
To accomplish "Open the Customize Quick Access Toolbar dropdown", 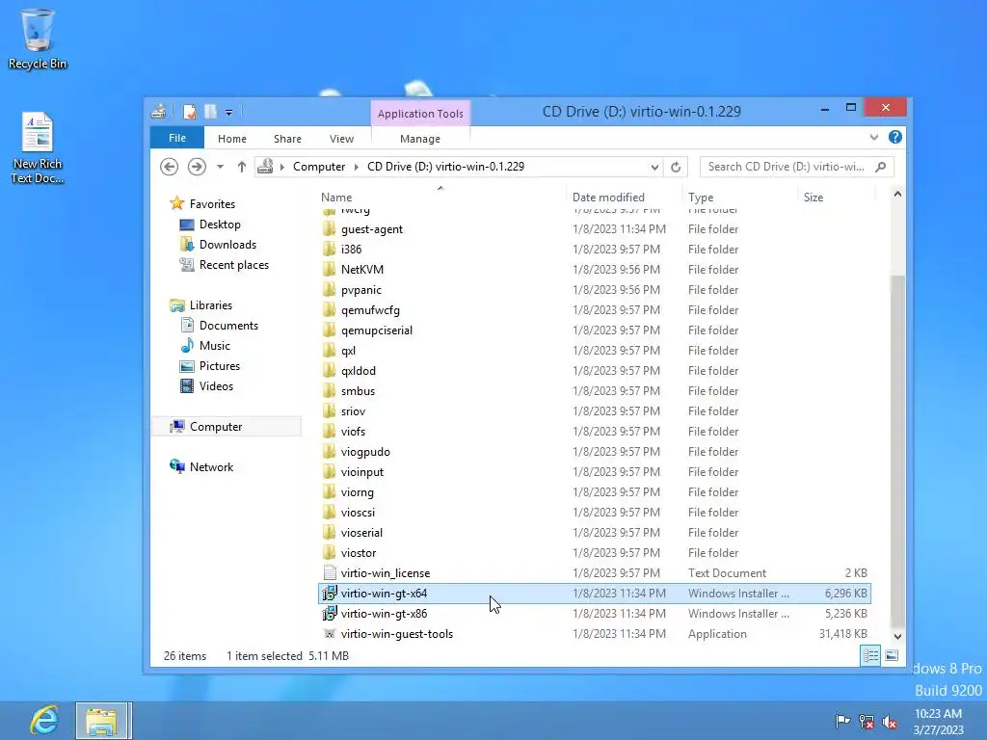I will pyautogui.click(x=229, y=113).
